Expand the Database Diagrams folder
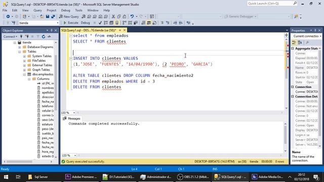 click(x=20, y=47)
